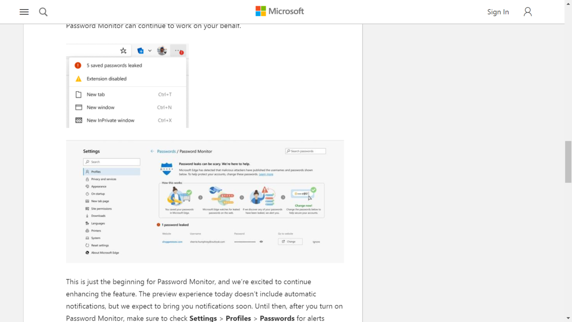Select Appearance in the Settings sidebar
The width and height of the screenshot is (572, 322).
98,187
